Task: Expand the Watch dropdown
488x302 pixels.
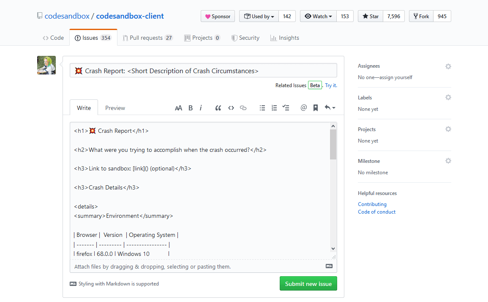Action: pos(318,16)
